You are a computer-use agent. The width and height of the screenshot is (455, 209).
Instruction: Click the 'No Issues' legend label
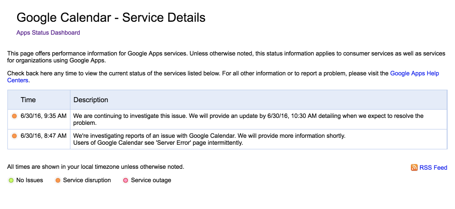coord(30,180)
